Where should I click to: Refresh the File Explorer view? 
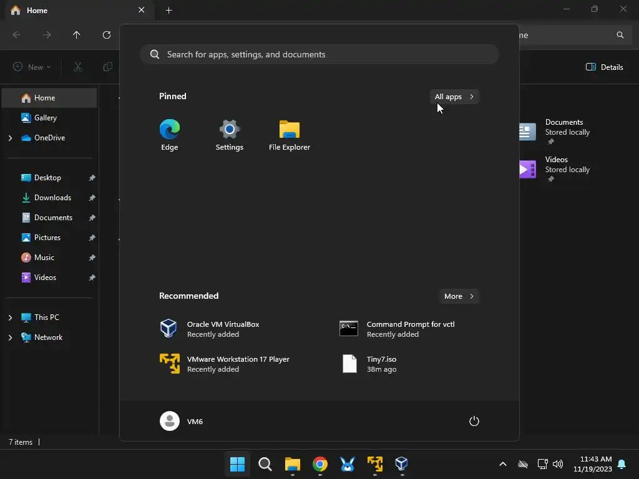pos(107,35)
